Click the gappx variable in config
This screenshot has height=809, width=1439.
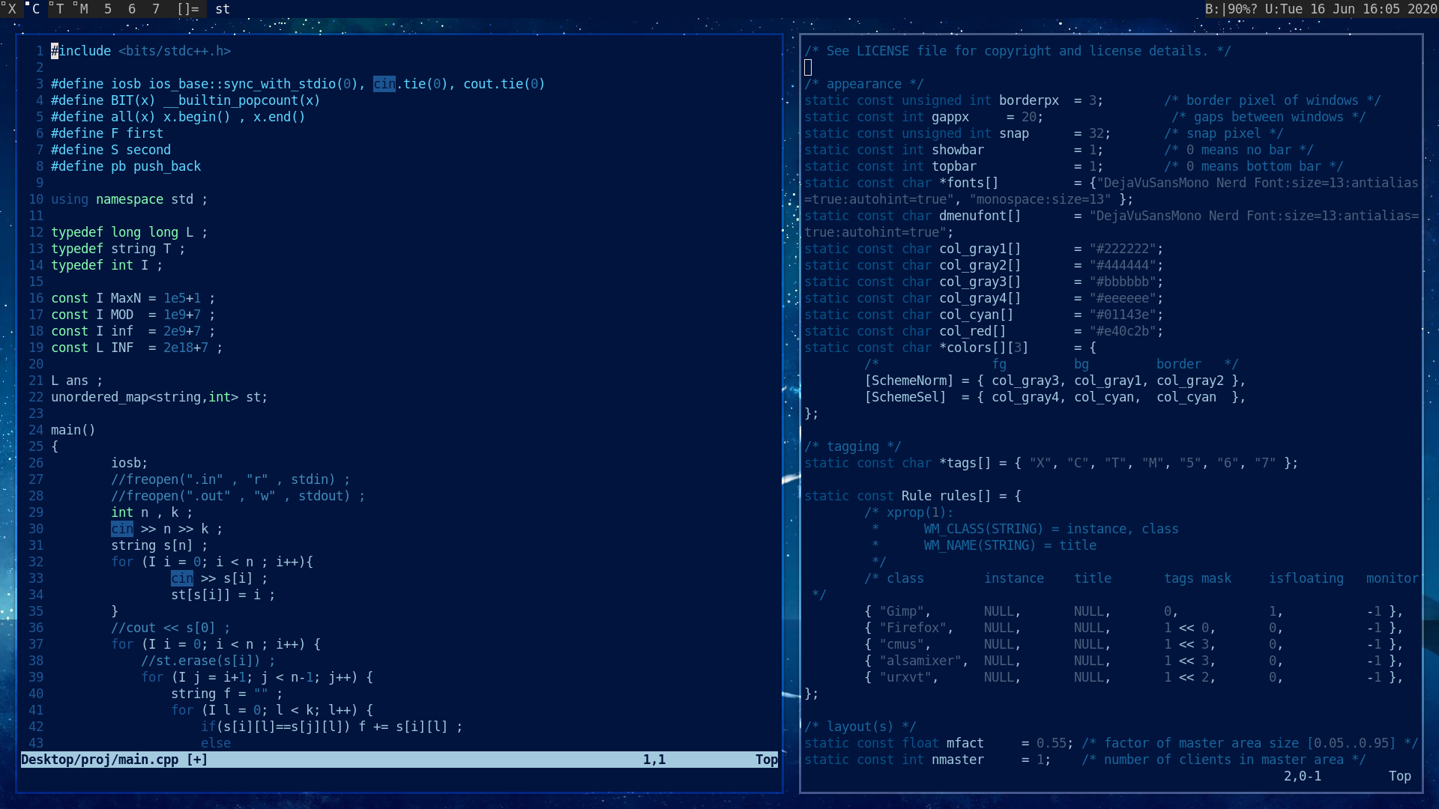click(950, 117)
